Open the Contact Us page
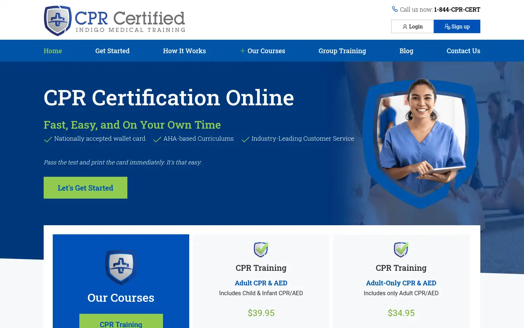 click(463, 51)
